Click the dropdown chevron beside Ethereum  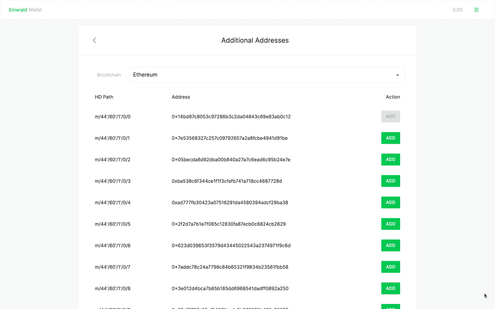click(x=397, y=75)
